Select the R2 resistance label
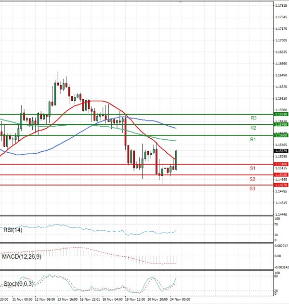Viewport: 289px width, 304px height. 253,128
